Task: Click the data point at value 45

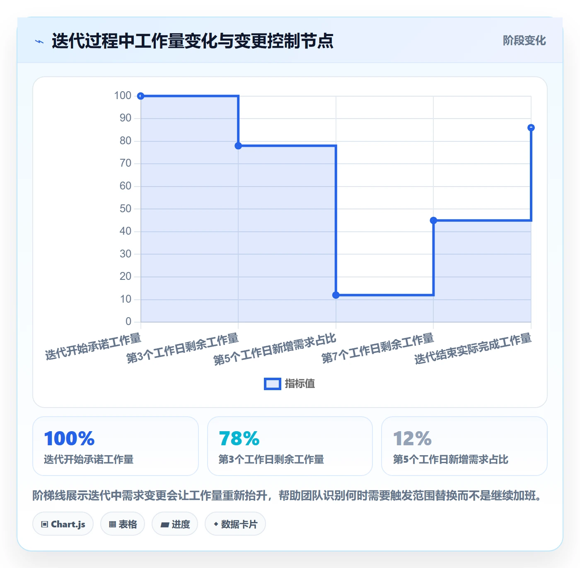Action: [x=433, y=221]
